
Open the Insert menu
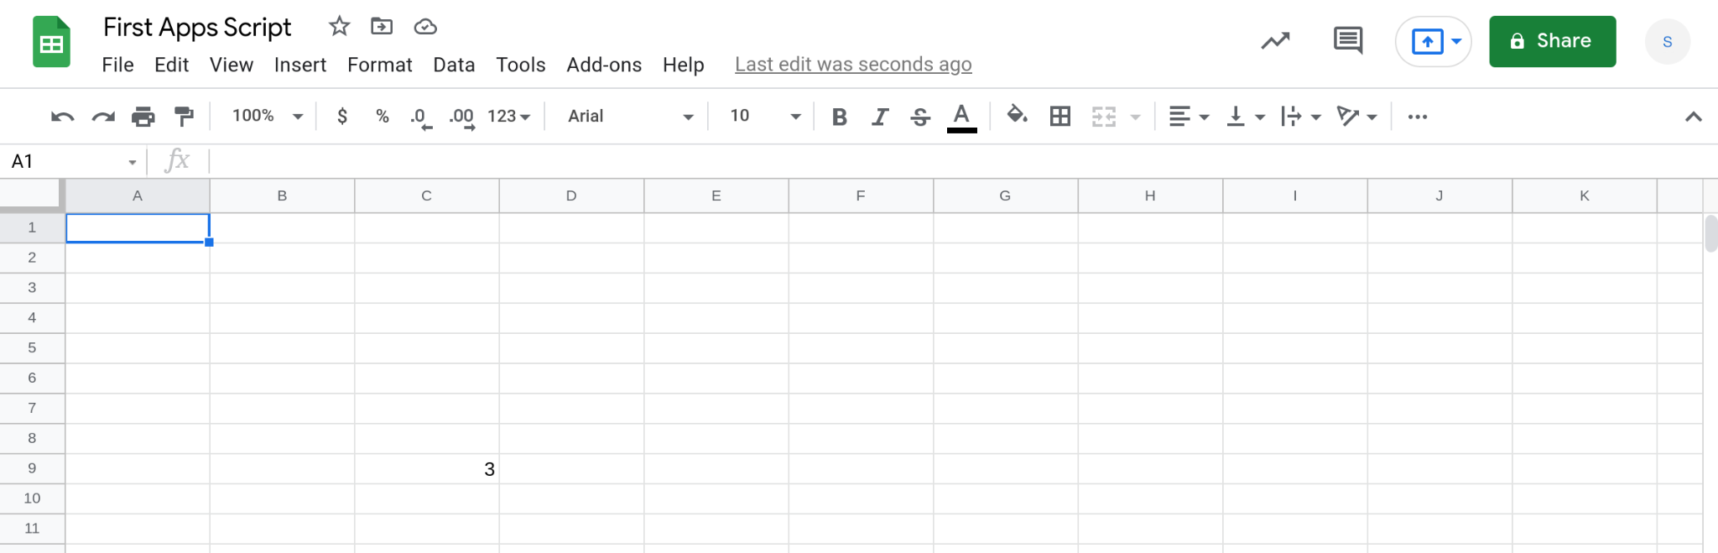(299, 65)
